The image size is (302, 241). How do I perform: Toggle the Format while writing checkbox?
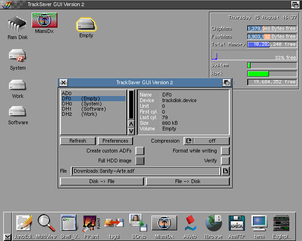click(x=225, y=151)
